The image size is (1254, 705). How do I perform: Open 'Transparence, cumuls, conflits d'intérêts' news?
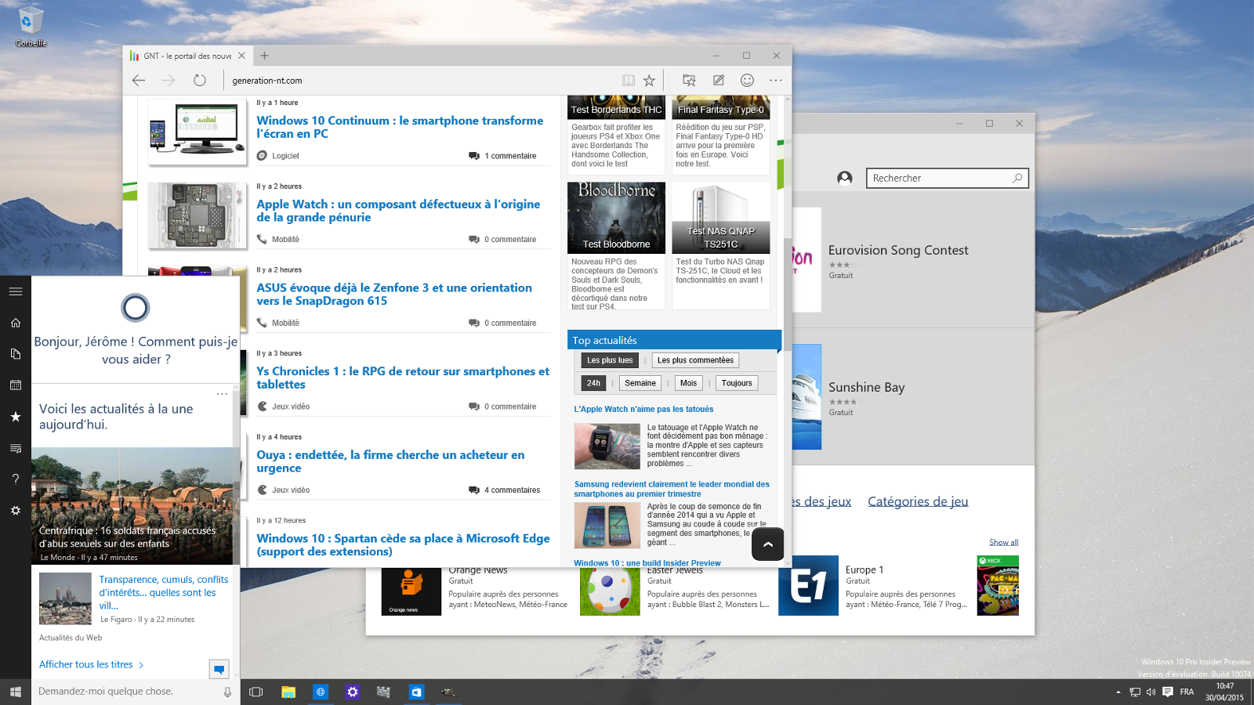tap(164, 592)
